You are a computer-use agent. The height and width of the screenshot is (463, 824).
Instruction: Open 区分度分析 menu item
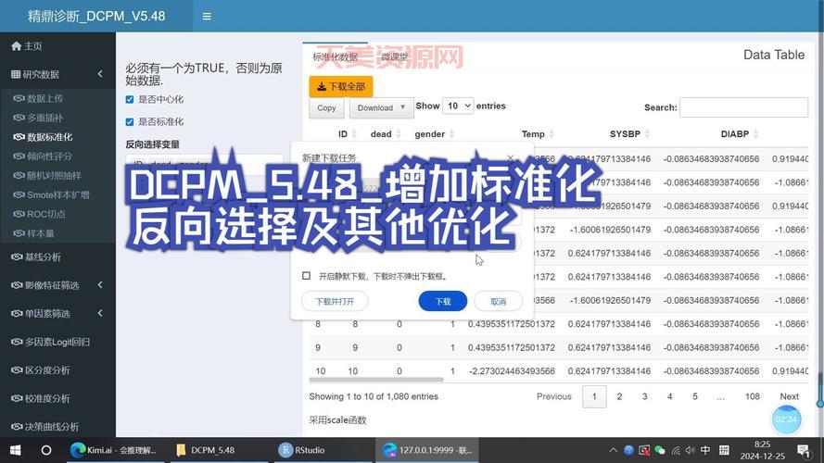[41, 370]
